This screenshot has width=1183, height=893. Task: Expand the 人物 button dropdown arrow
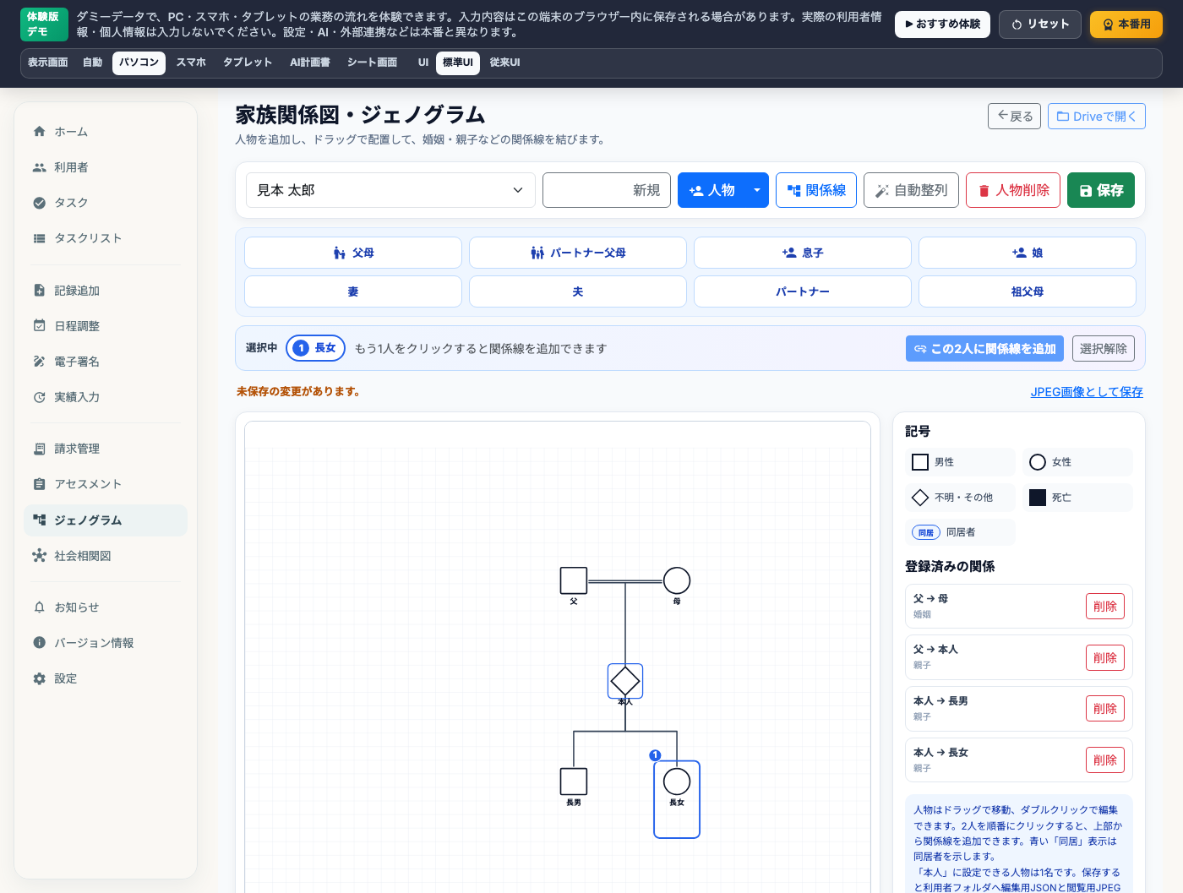click(x=757, y=190)
